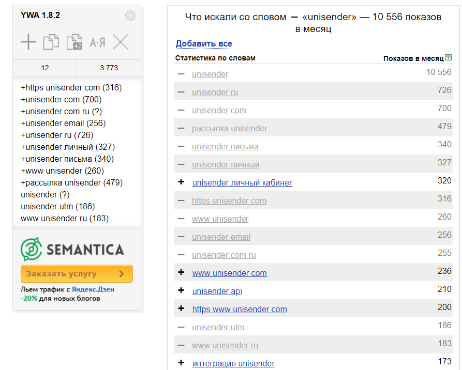462x370 pixels.
Task: Select '+unisender email (256)' in YWA list
Action: tap(63, 123)
